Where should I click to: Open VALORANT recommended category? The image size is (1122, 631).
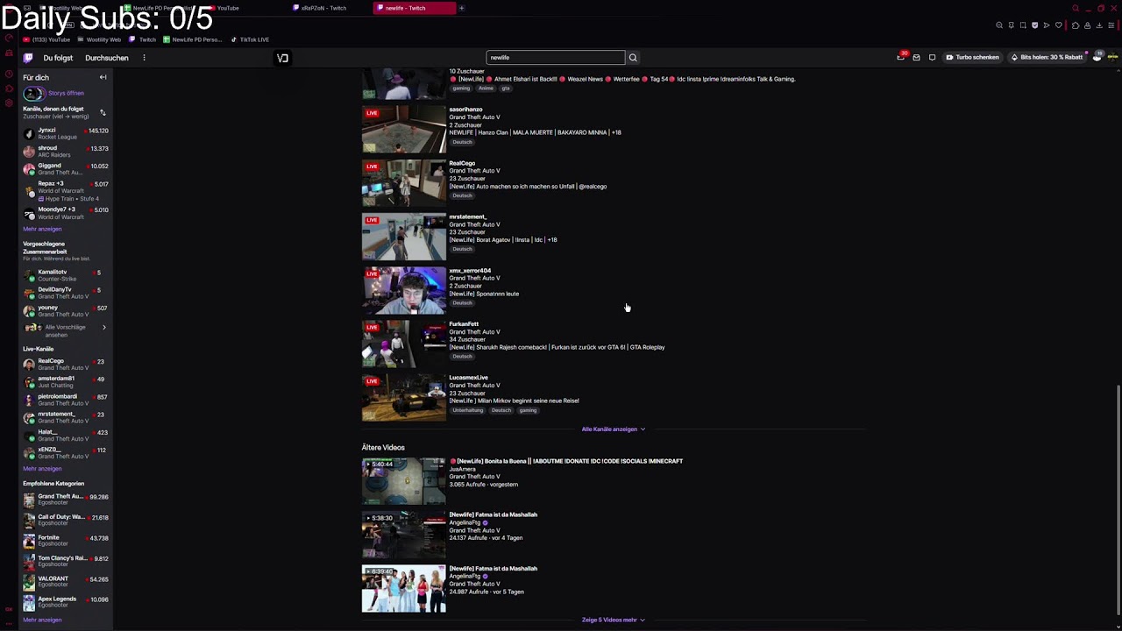coord(67,582)
